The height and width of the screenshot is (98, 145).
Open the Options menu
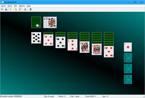tap(22, 6)
